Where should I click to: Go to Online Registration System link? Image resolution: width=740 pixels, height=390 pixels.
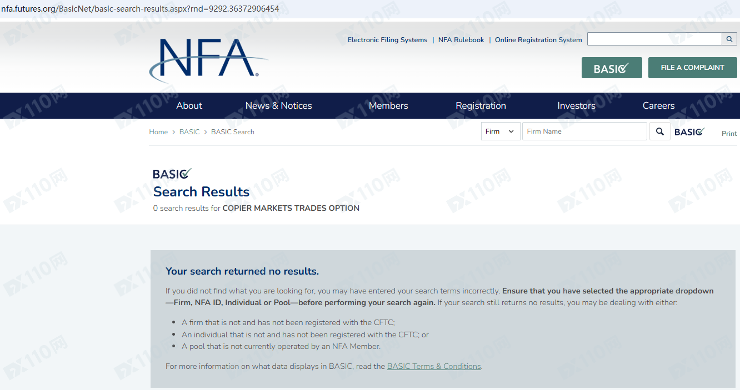pyautogui.click(x=538, y=40)
